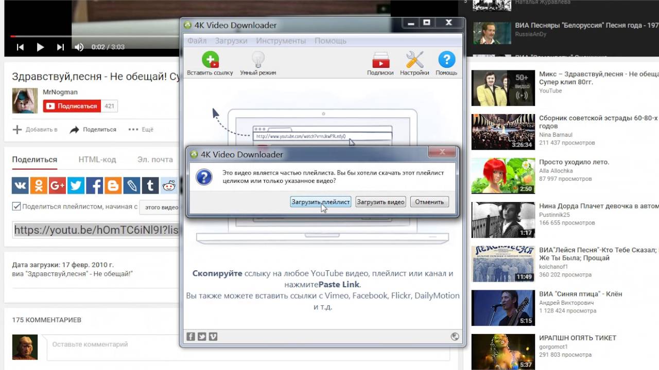Open 'этого видео' dropdown
659x370 pixels.
(160, 207)
